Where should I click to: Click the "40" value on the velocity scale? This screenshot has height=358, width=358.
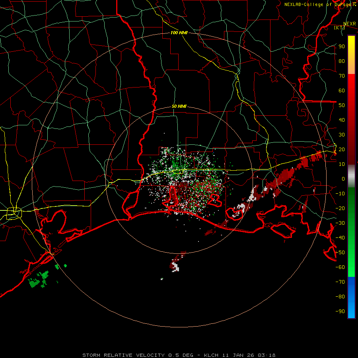click(342, 120)
